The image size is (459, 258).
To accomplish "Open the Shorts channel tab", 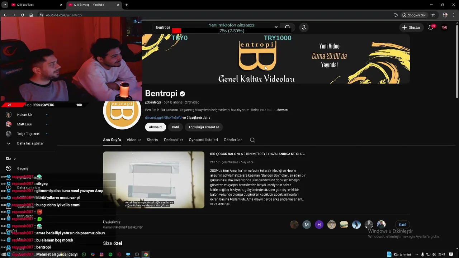I will pos(152,140).
